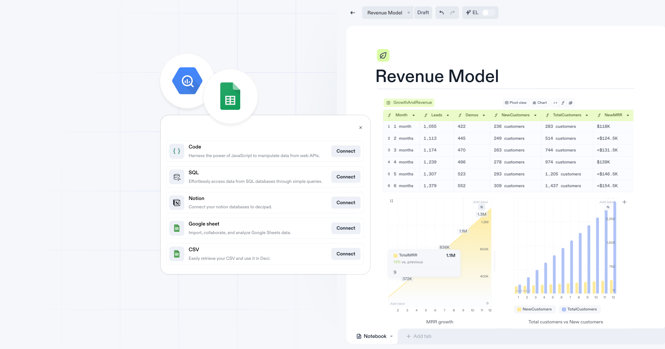Click formula icon beside NewCustomers header

pyautogui.click(x=496, y=115)
